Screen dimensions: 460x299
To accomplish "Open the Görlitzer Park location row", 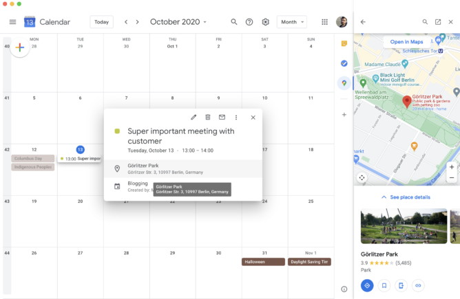I will [183, 168].
